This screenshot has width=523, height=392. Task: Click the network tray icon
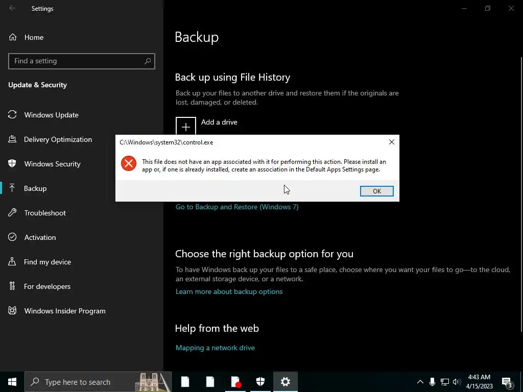(x=445, y=382)
